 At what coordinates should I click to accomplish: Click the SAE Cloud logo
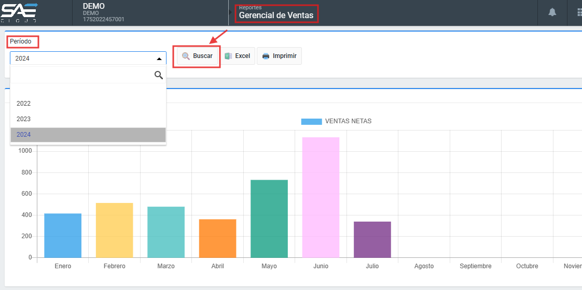click(19, 12)
